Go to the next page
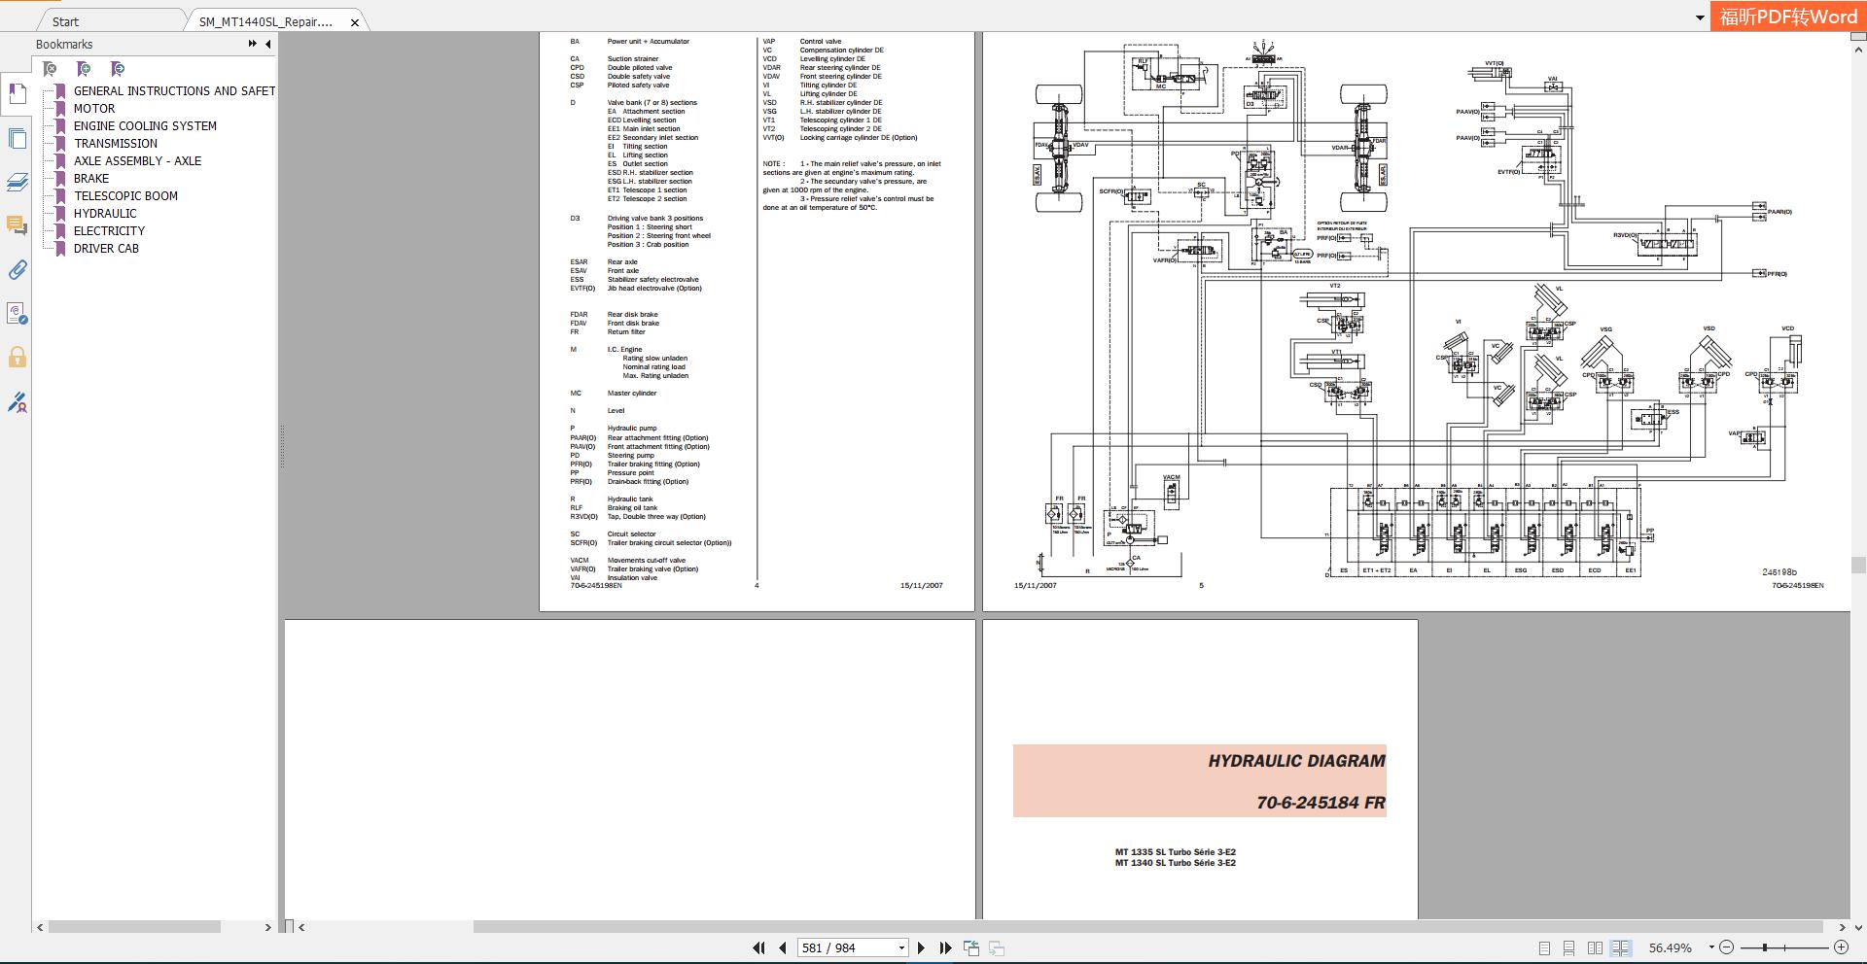 [921, 947]
